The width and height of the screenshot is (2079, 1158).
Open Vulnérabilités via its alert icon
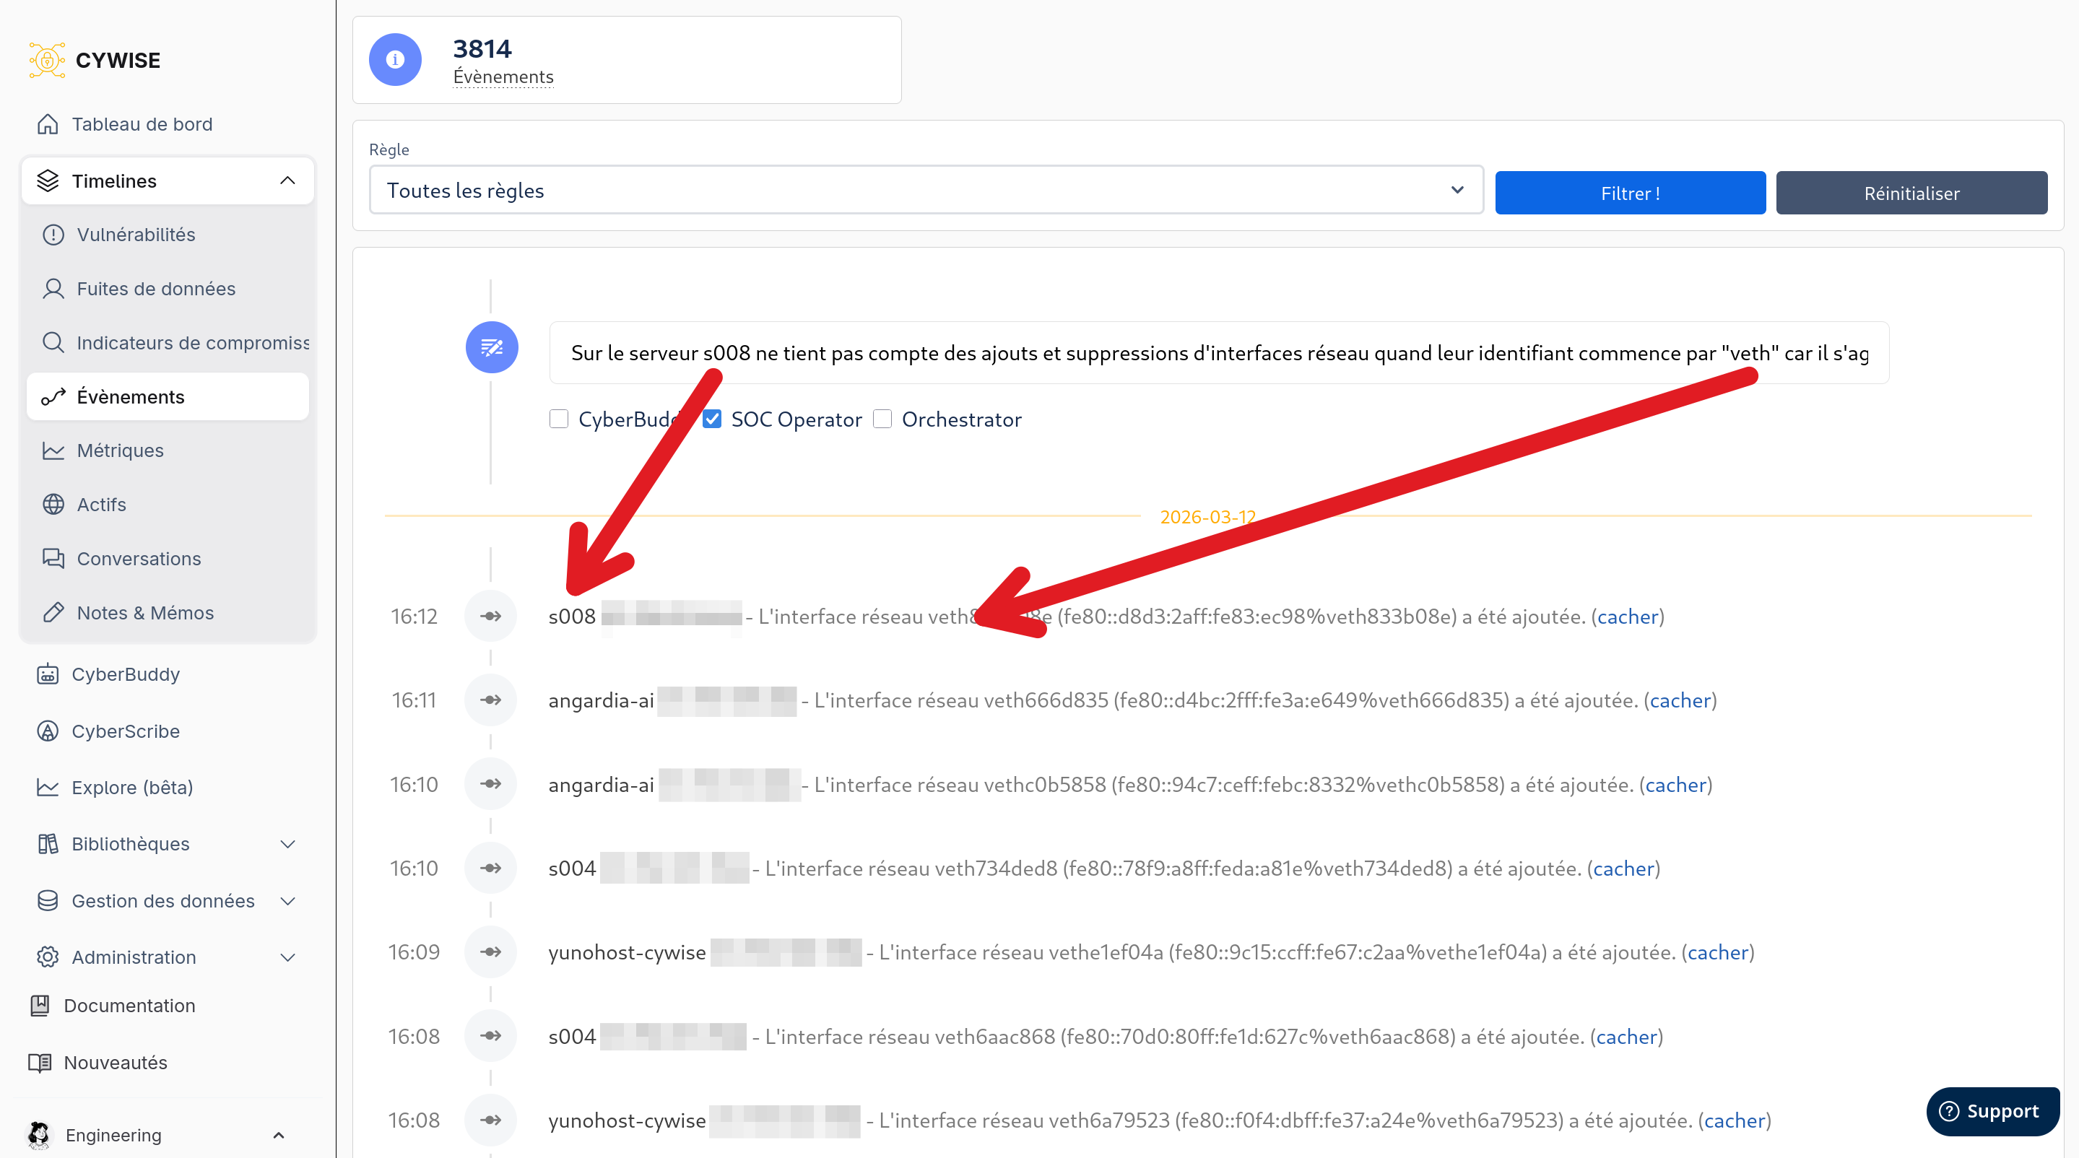click(53, 235)
